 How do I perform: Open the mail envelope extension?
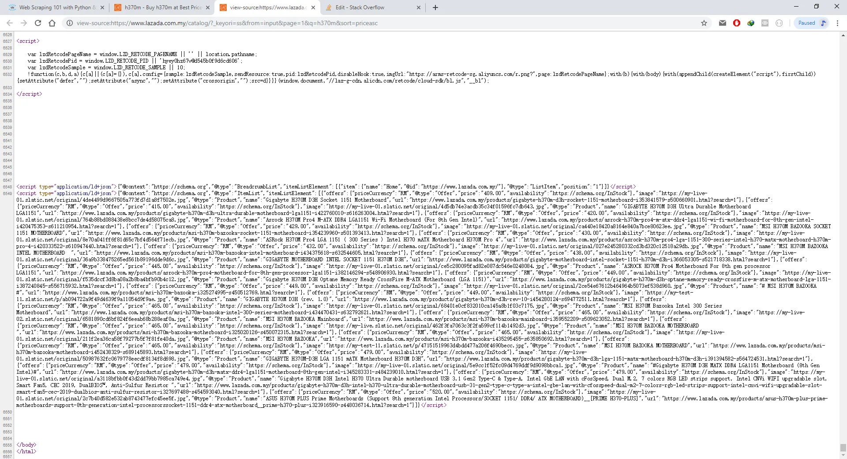point(723,23)
